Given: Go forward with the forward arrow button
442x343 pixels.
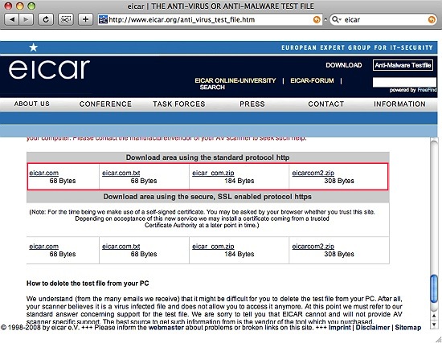Looking at the screenshot, I should tap(26, 20).
